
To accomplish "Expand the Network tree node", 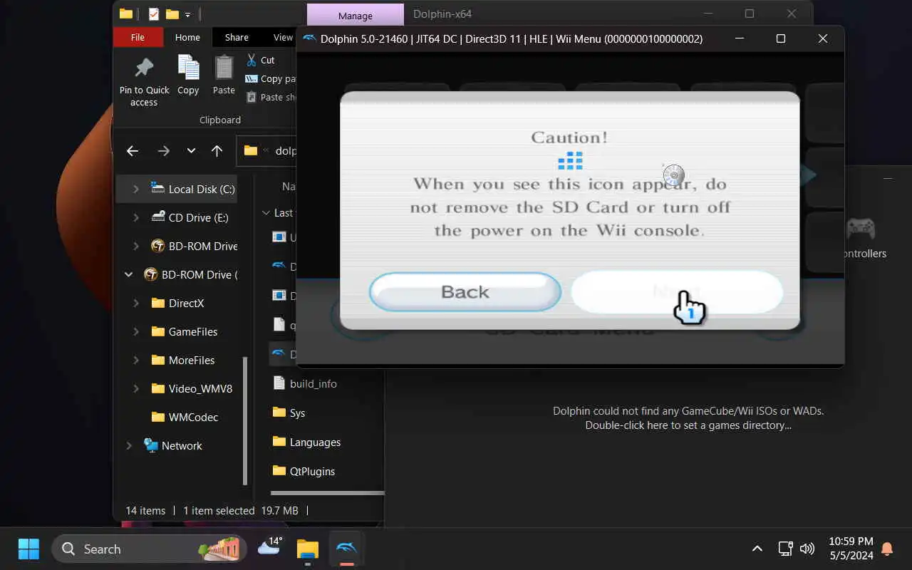I will pyautogui.click(x=129, y=445).
